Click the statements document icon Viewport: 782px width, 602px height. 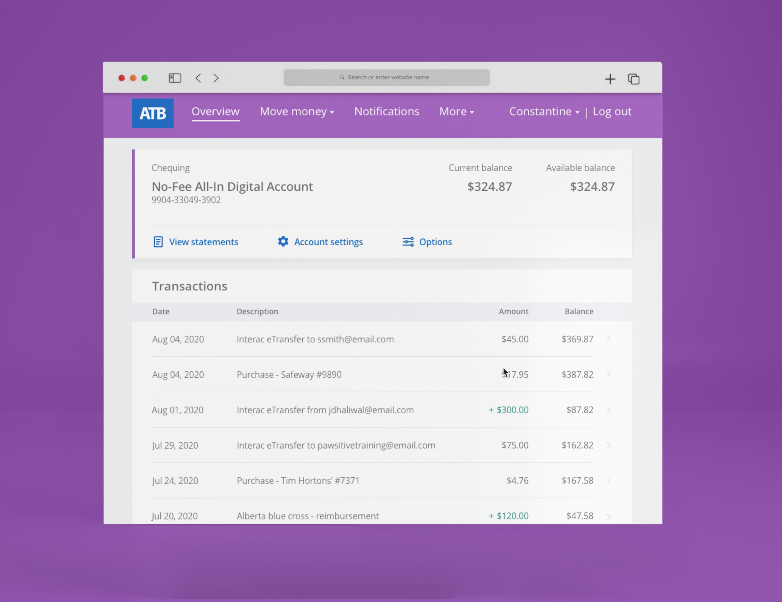point(158,242)
